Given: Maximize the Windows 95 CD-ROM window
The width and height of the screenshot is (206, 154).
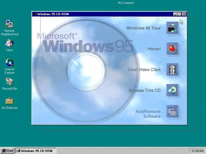Looking at the screenshot, I should click(179, 14).
